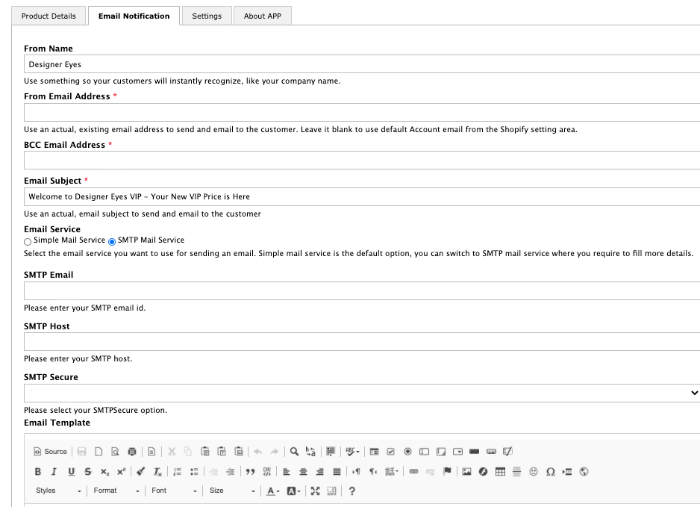
Task: Expand the font Size dropdown
Action: pyautogui.click(x=231, y=491)
